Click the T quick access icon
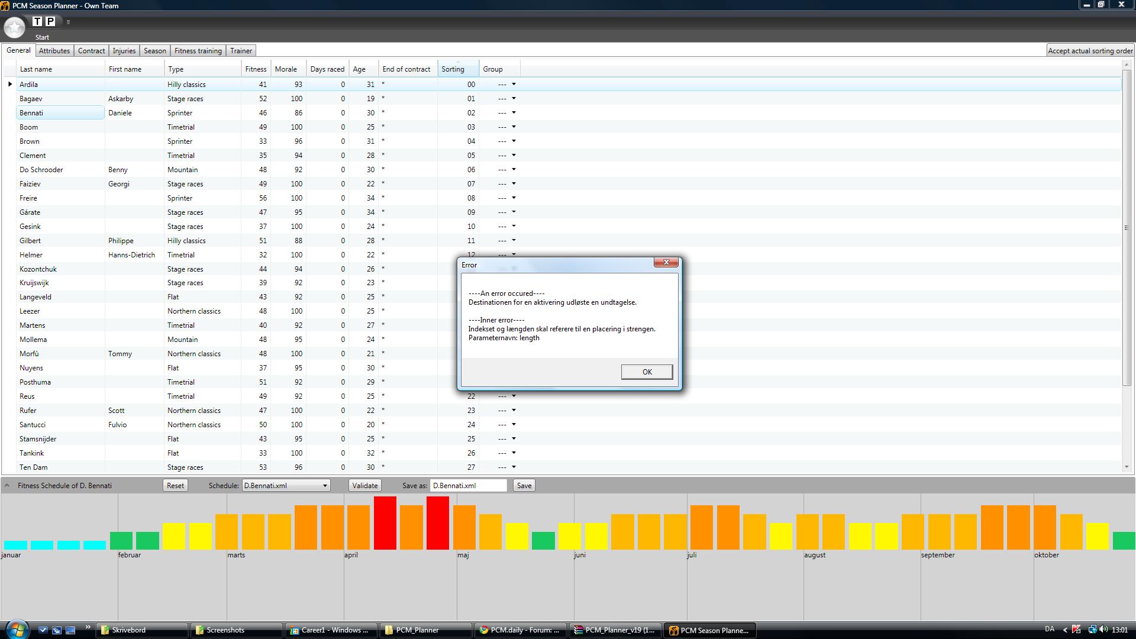1136x639 pixels. tap(38, 21)
